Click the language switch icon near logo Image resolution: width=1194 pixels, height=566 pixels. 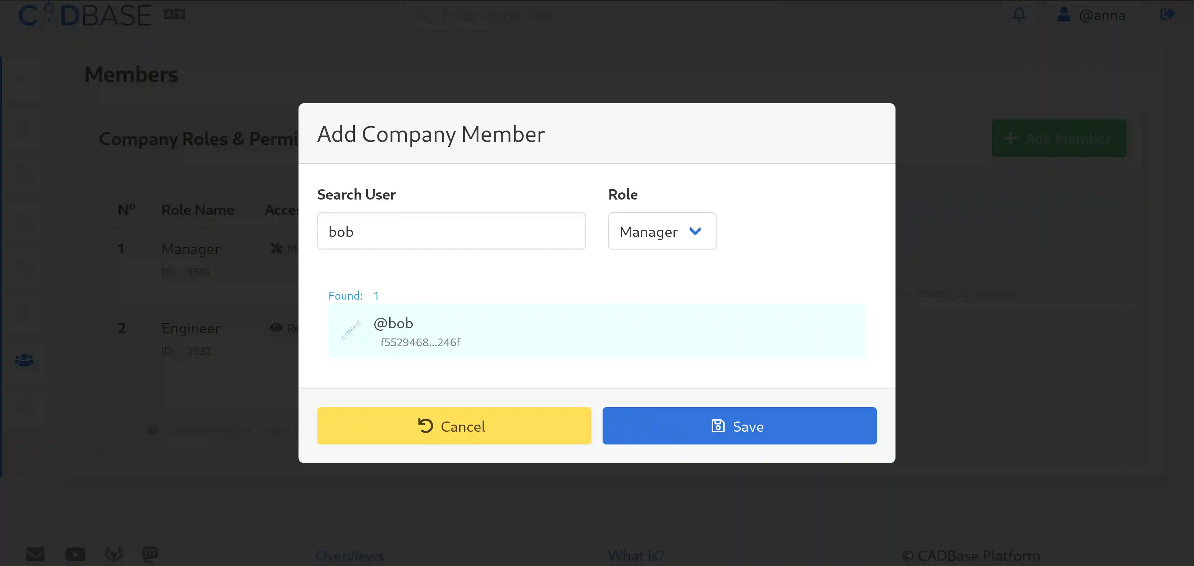[174, 14]
